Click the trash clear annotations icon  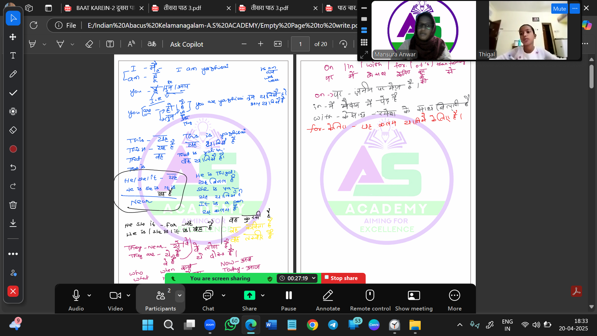point(13,205)
